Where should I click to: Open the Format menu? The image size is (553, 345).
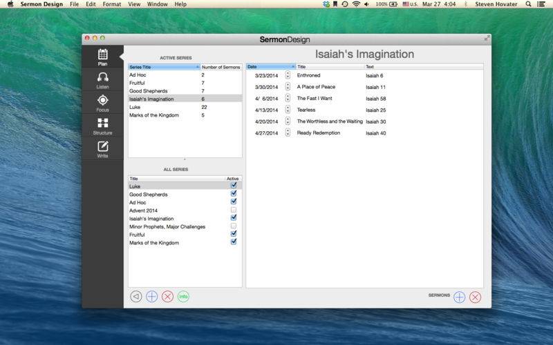click(x=112, y=4)
